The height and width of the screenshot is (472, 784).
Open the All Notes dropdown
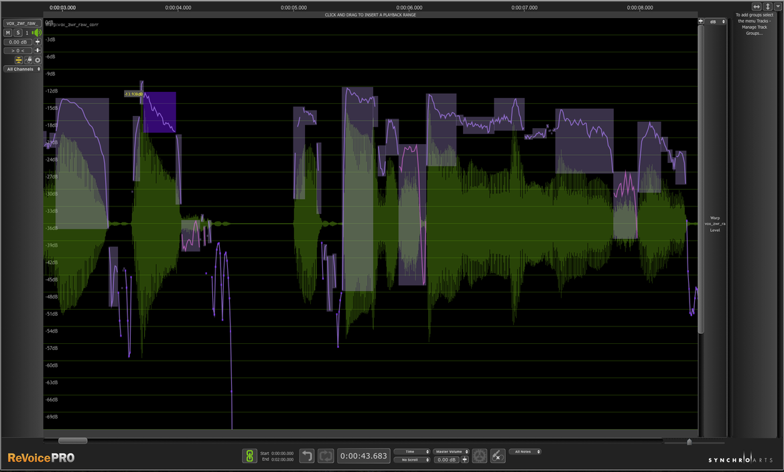pyautogui.click(x=525, y=451)
